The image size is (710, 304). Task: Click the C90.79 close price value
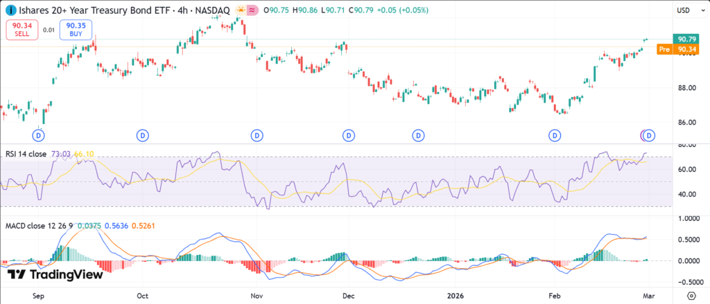[x=360, y=10]
